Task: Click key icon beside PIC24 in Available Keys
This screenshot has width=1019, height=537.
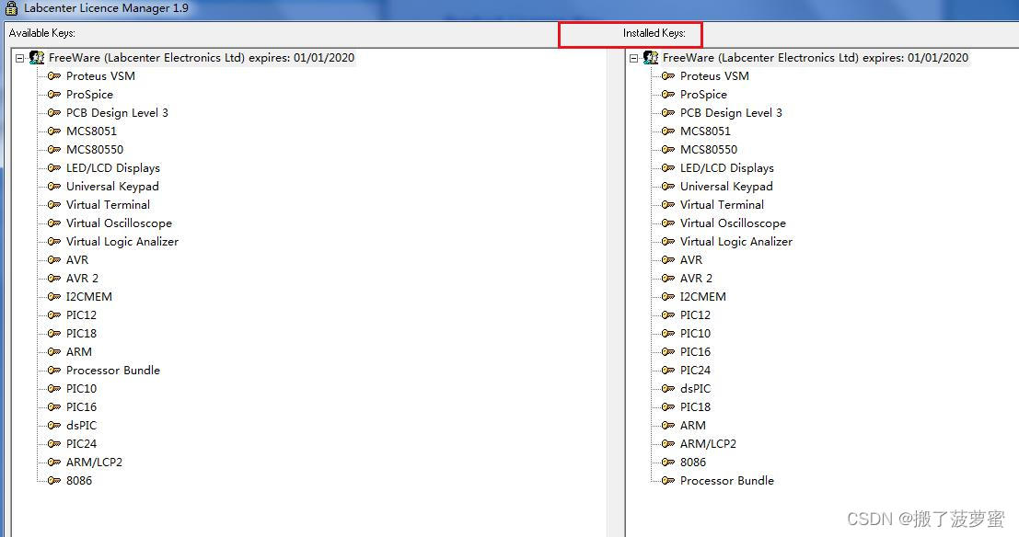Action: pos(54,444)
